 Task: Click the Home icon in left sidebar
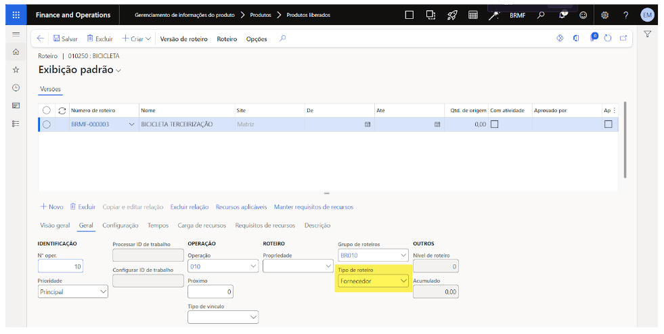point(16,51)
